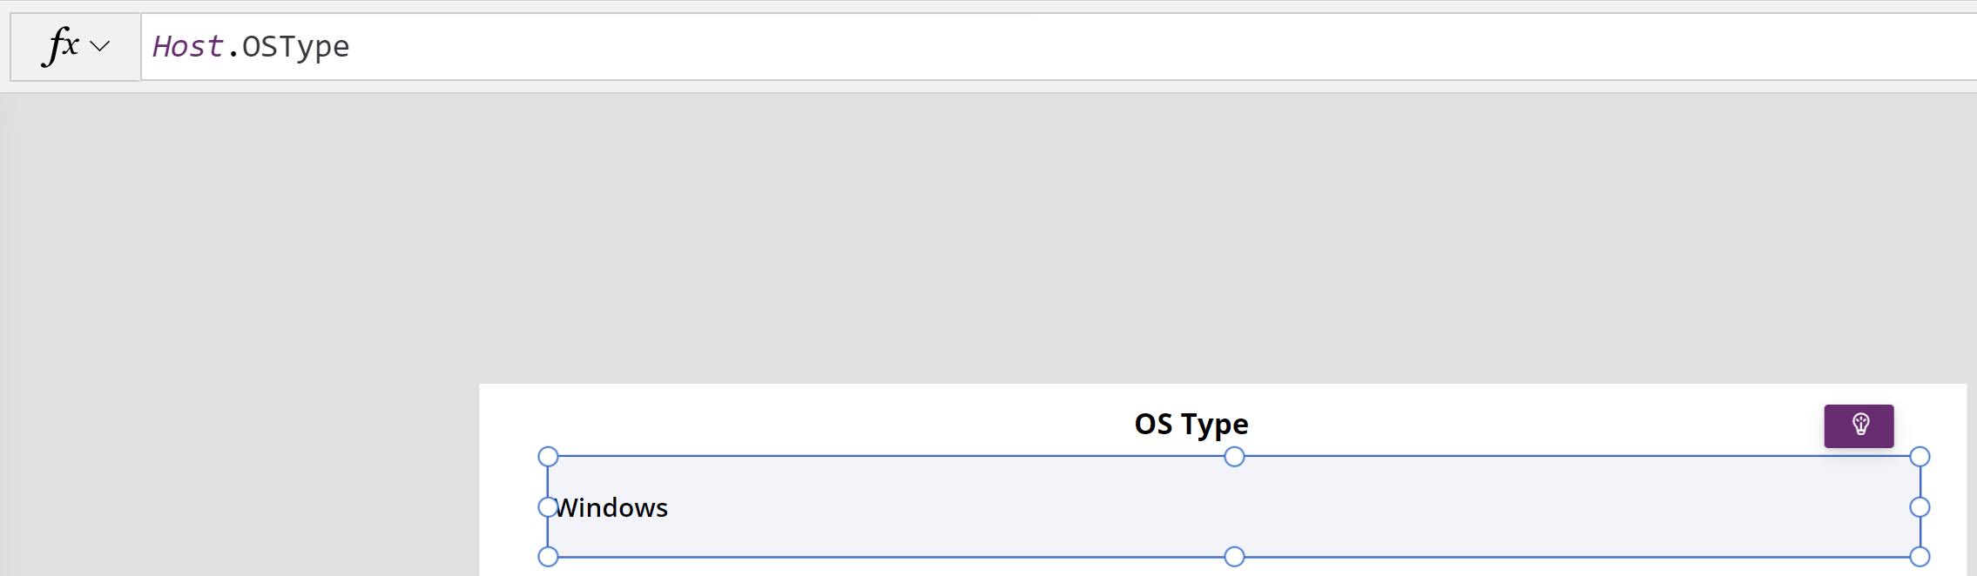This screenshot has height=576, width=1977.
Task: Click 'Host' in the formula
Action: [x=187, y=46]
